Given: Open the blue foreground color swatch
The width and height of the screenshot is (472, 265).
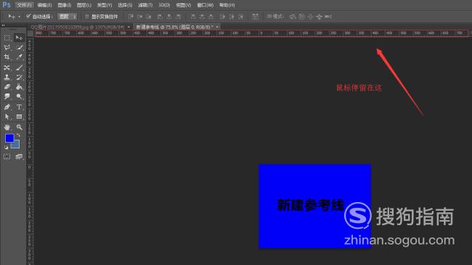Looking at the screenshot, I should tap(9, 138).
